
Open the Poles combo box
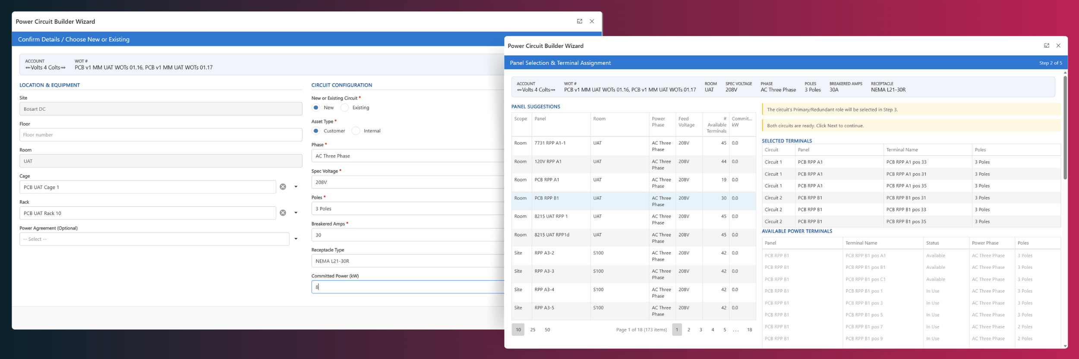[407, 209]
